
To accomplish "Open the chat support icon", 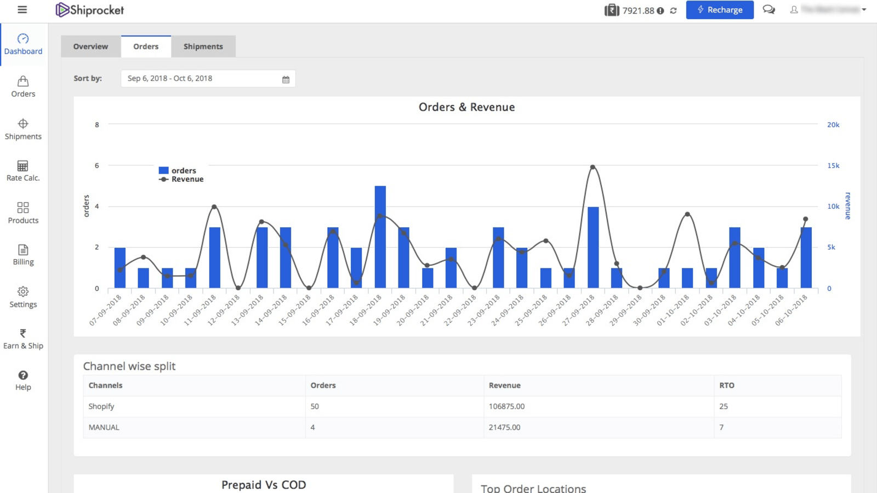I will point(768,9).
